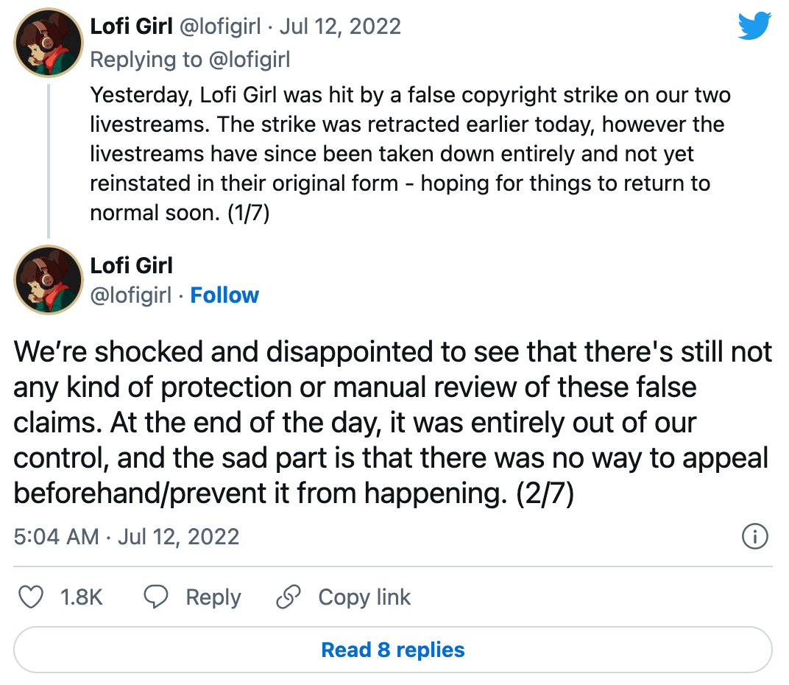The width and height of the screenshot is (789, 685).
Task: Open the 5:04 AM · Jul 12, 2022 timestamp
Action: coord(127,537)
